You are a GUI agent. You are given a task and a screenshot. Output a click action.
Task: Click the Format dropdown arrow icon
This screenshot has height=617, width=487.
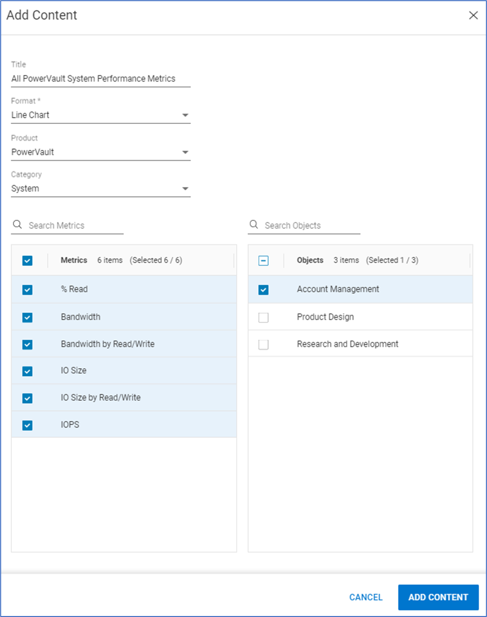point(186,114)
